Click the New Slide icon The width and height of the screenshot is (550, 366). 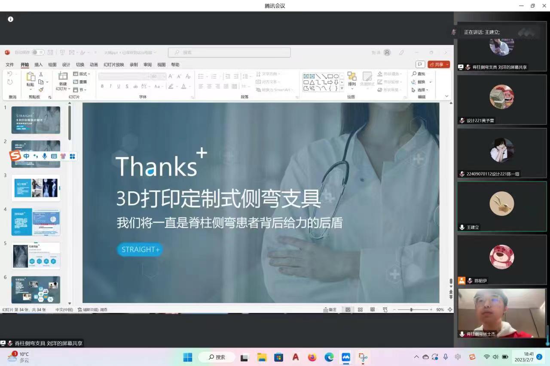pyautogui.click(x=63, y=76)
